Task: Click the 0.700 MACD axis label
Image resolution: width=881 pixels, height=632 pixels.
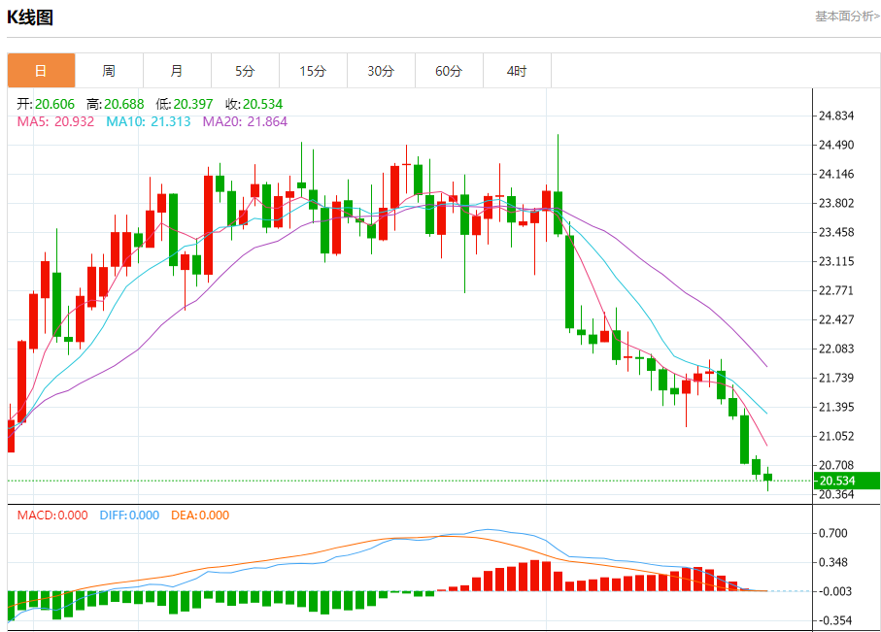Action: [x=833, y=533]
